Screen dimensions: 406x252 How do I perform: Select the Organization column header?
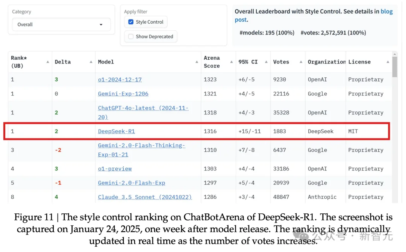tap(326, 62)
